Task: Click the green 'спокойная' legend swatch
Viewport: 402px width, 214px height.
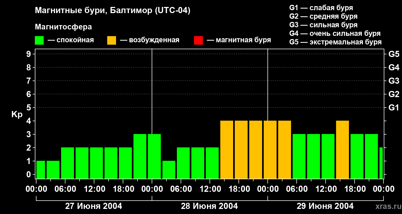Action: (x=39, y=40)
